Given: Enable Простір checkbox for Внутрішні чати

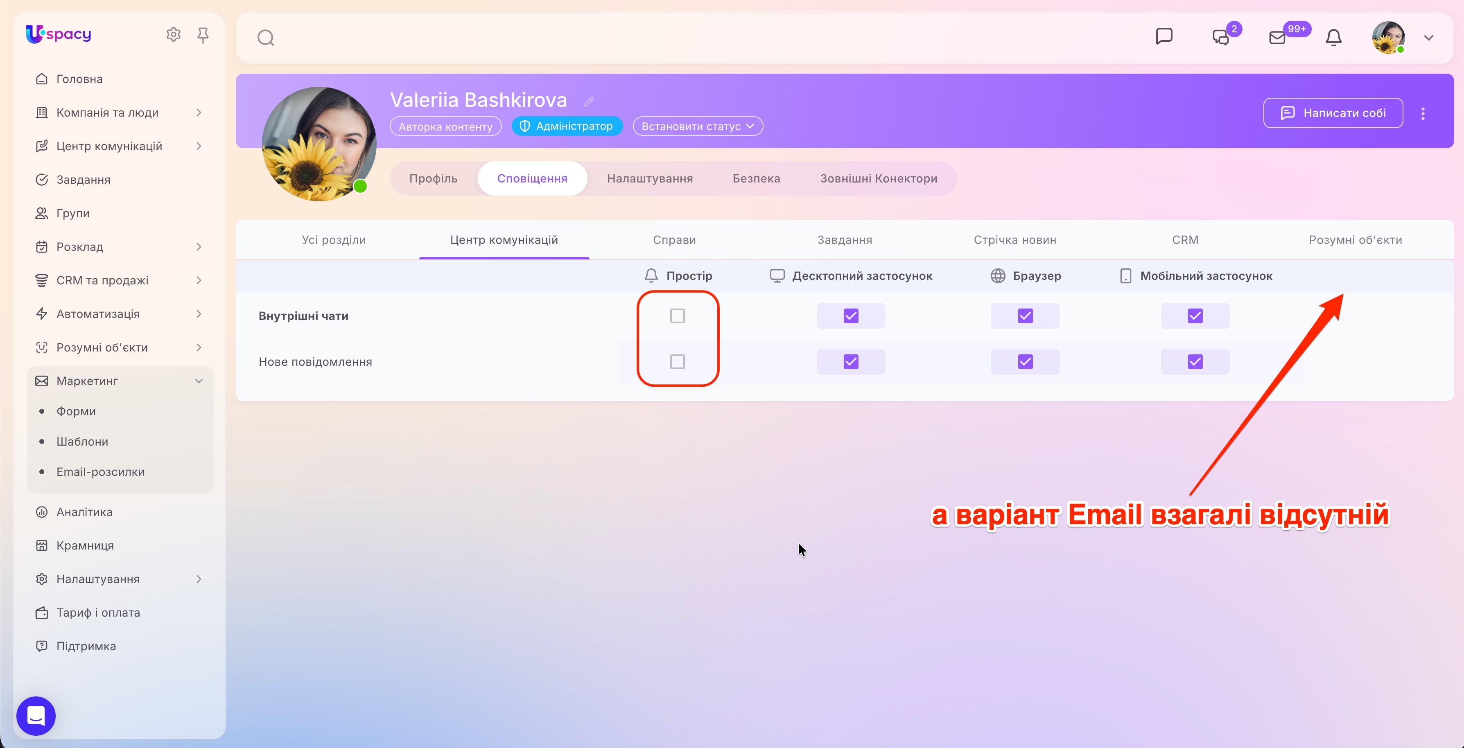Looking at the screenshot, I should point(678,316).
